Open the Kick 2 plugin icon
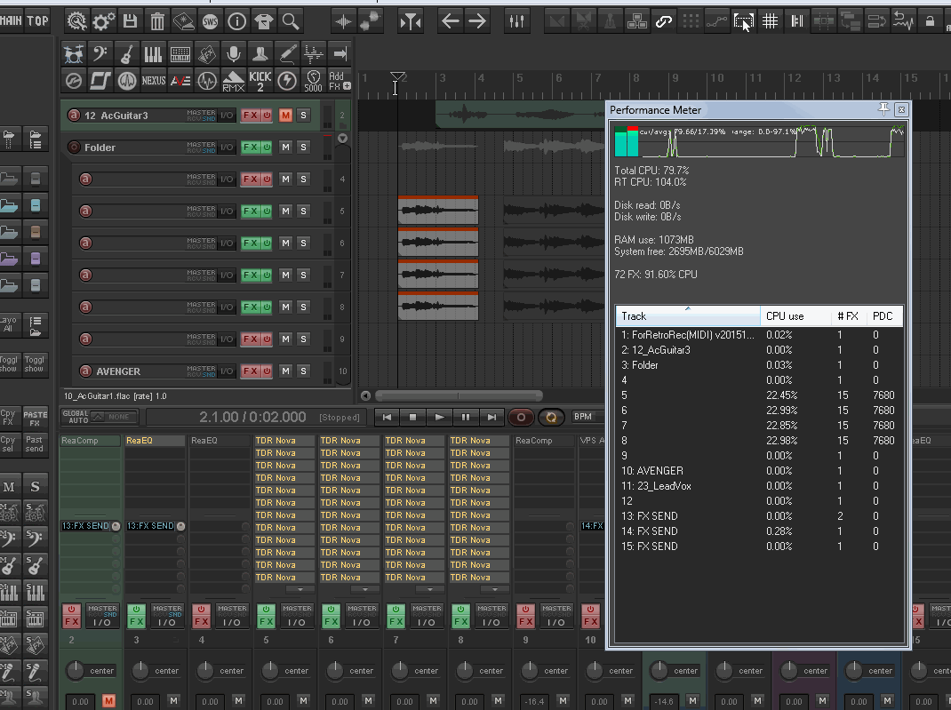 point(260,81)
